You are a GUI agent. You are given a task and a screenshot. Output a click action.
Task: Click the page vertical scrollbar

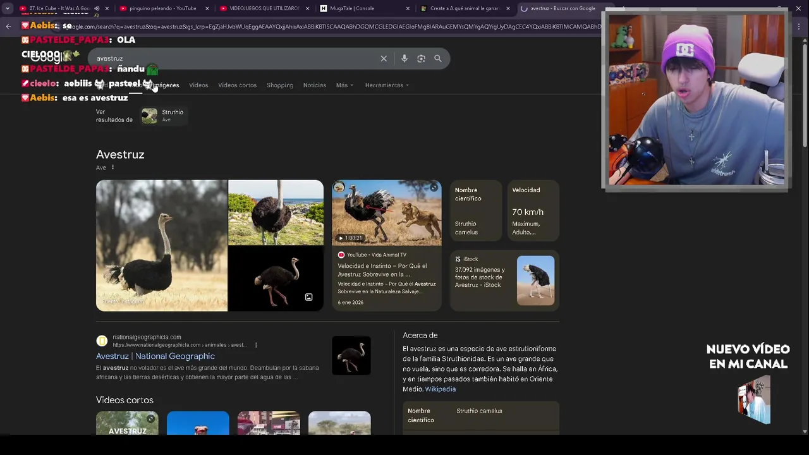(x=805, y=95)
